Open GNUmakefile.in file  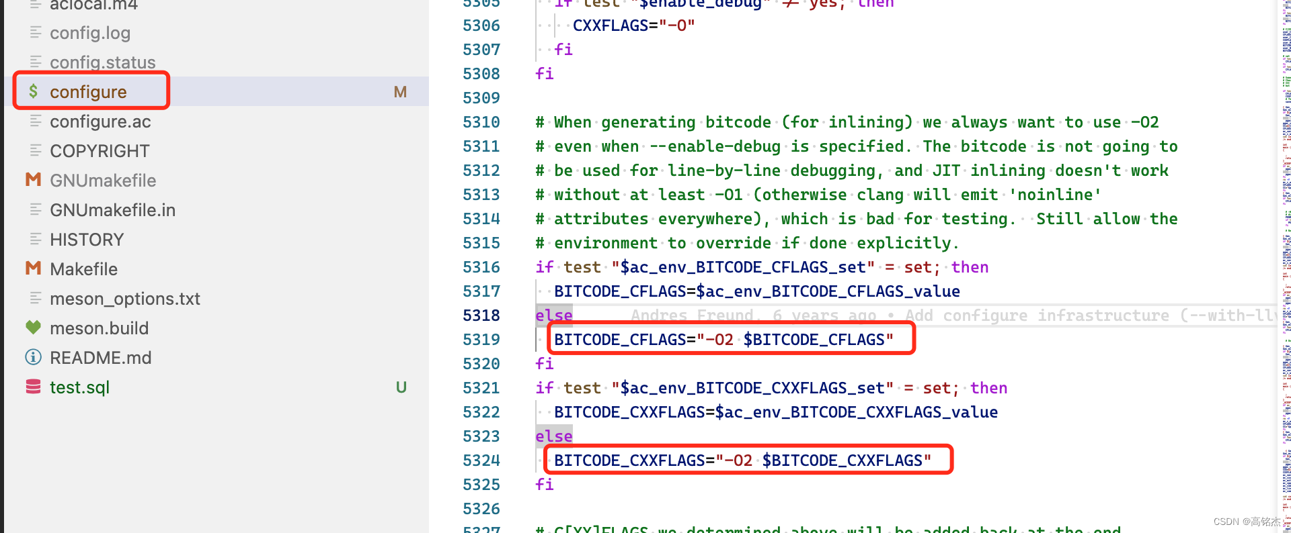(112, 210)
